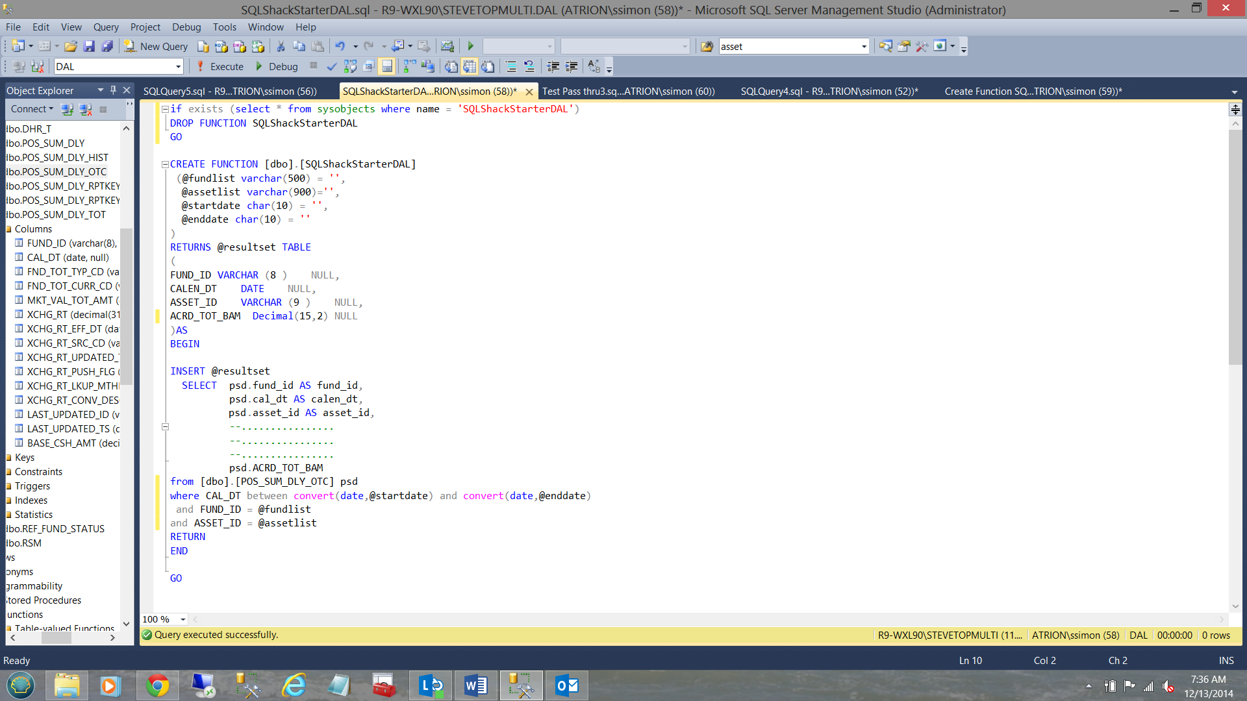Open the 100 % zoom dropdown
Screen dimensions: 1247x701
(x=183, y=619)
